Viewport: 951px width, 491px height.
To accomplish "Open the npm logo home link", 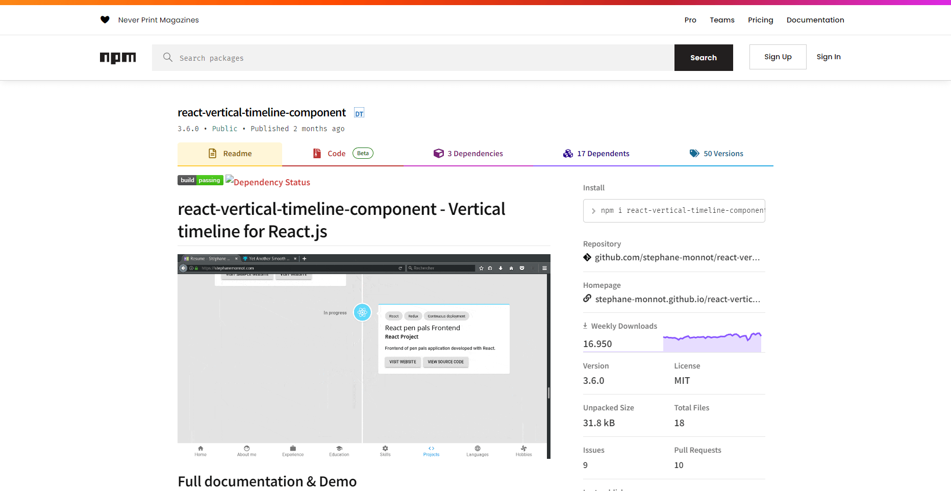I will [x=118, y=58].
